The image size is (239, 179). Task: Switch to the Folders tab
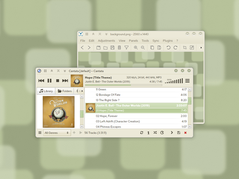(65, 91)
